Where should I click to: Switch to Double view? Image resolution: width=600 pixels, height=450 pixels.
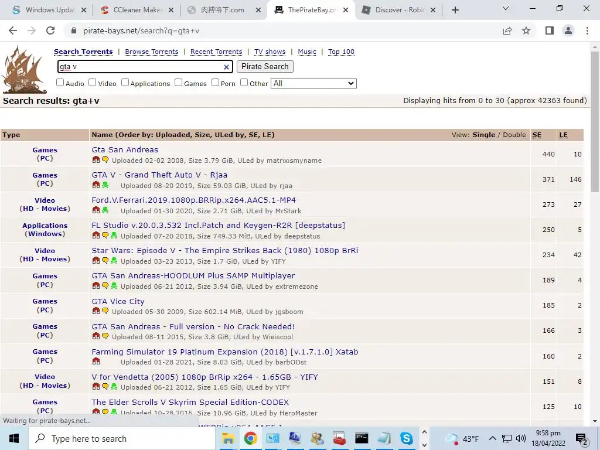click(514, 135)
